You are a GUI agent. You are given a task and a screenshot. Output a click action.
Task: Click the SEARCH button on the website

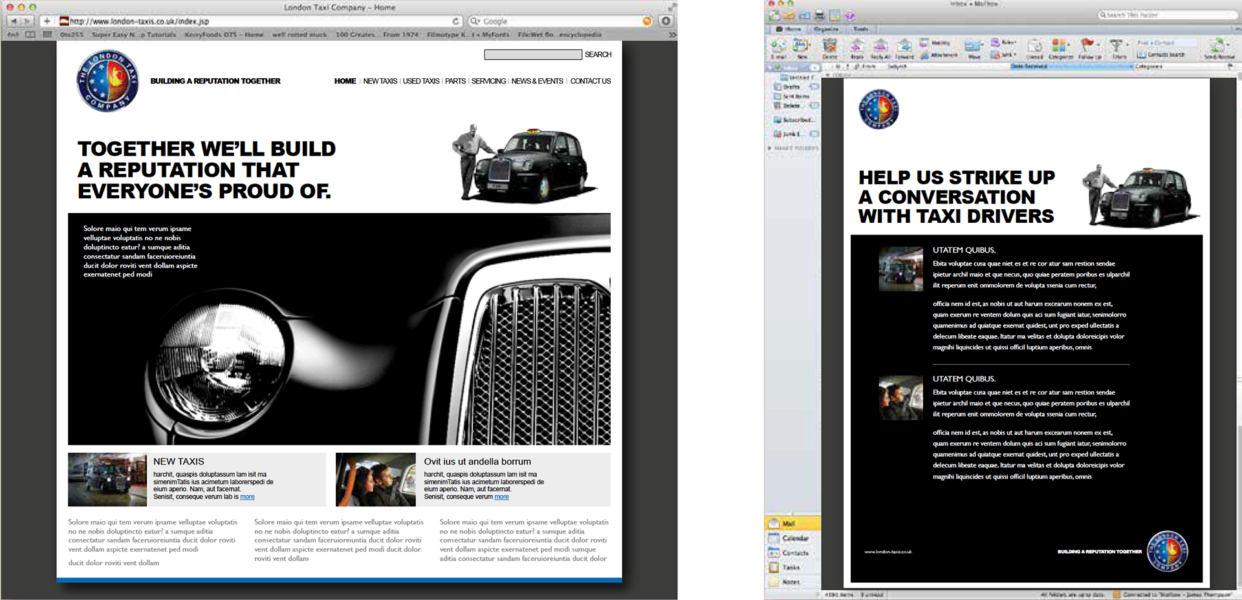(598, 55)
